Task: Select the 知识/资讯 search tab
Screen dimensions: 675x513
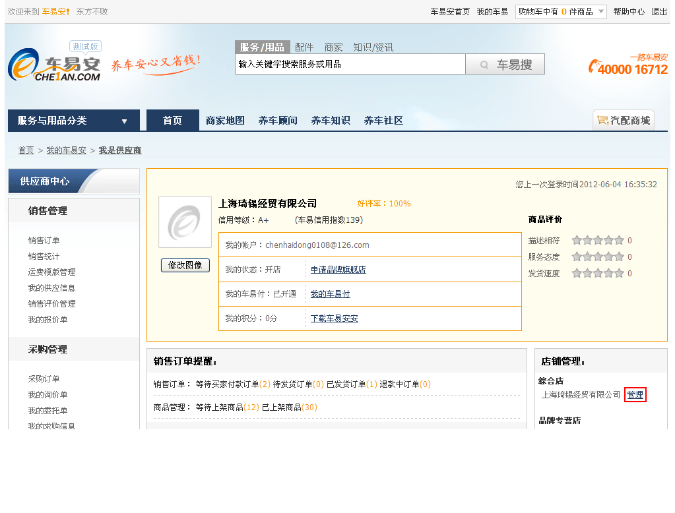Action: (x=373, y=47)
